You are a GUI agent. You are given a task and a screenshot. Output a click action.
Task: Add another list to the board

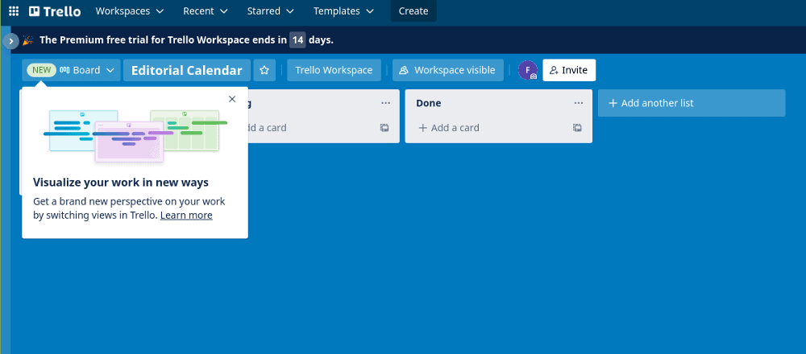click(x=692, y=103)
